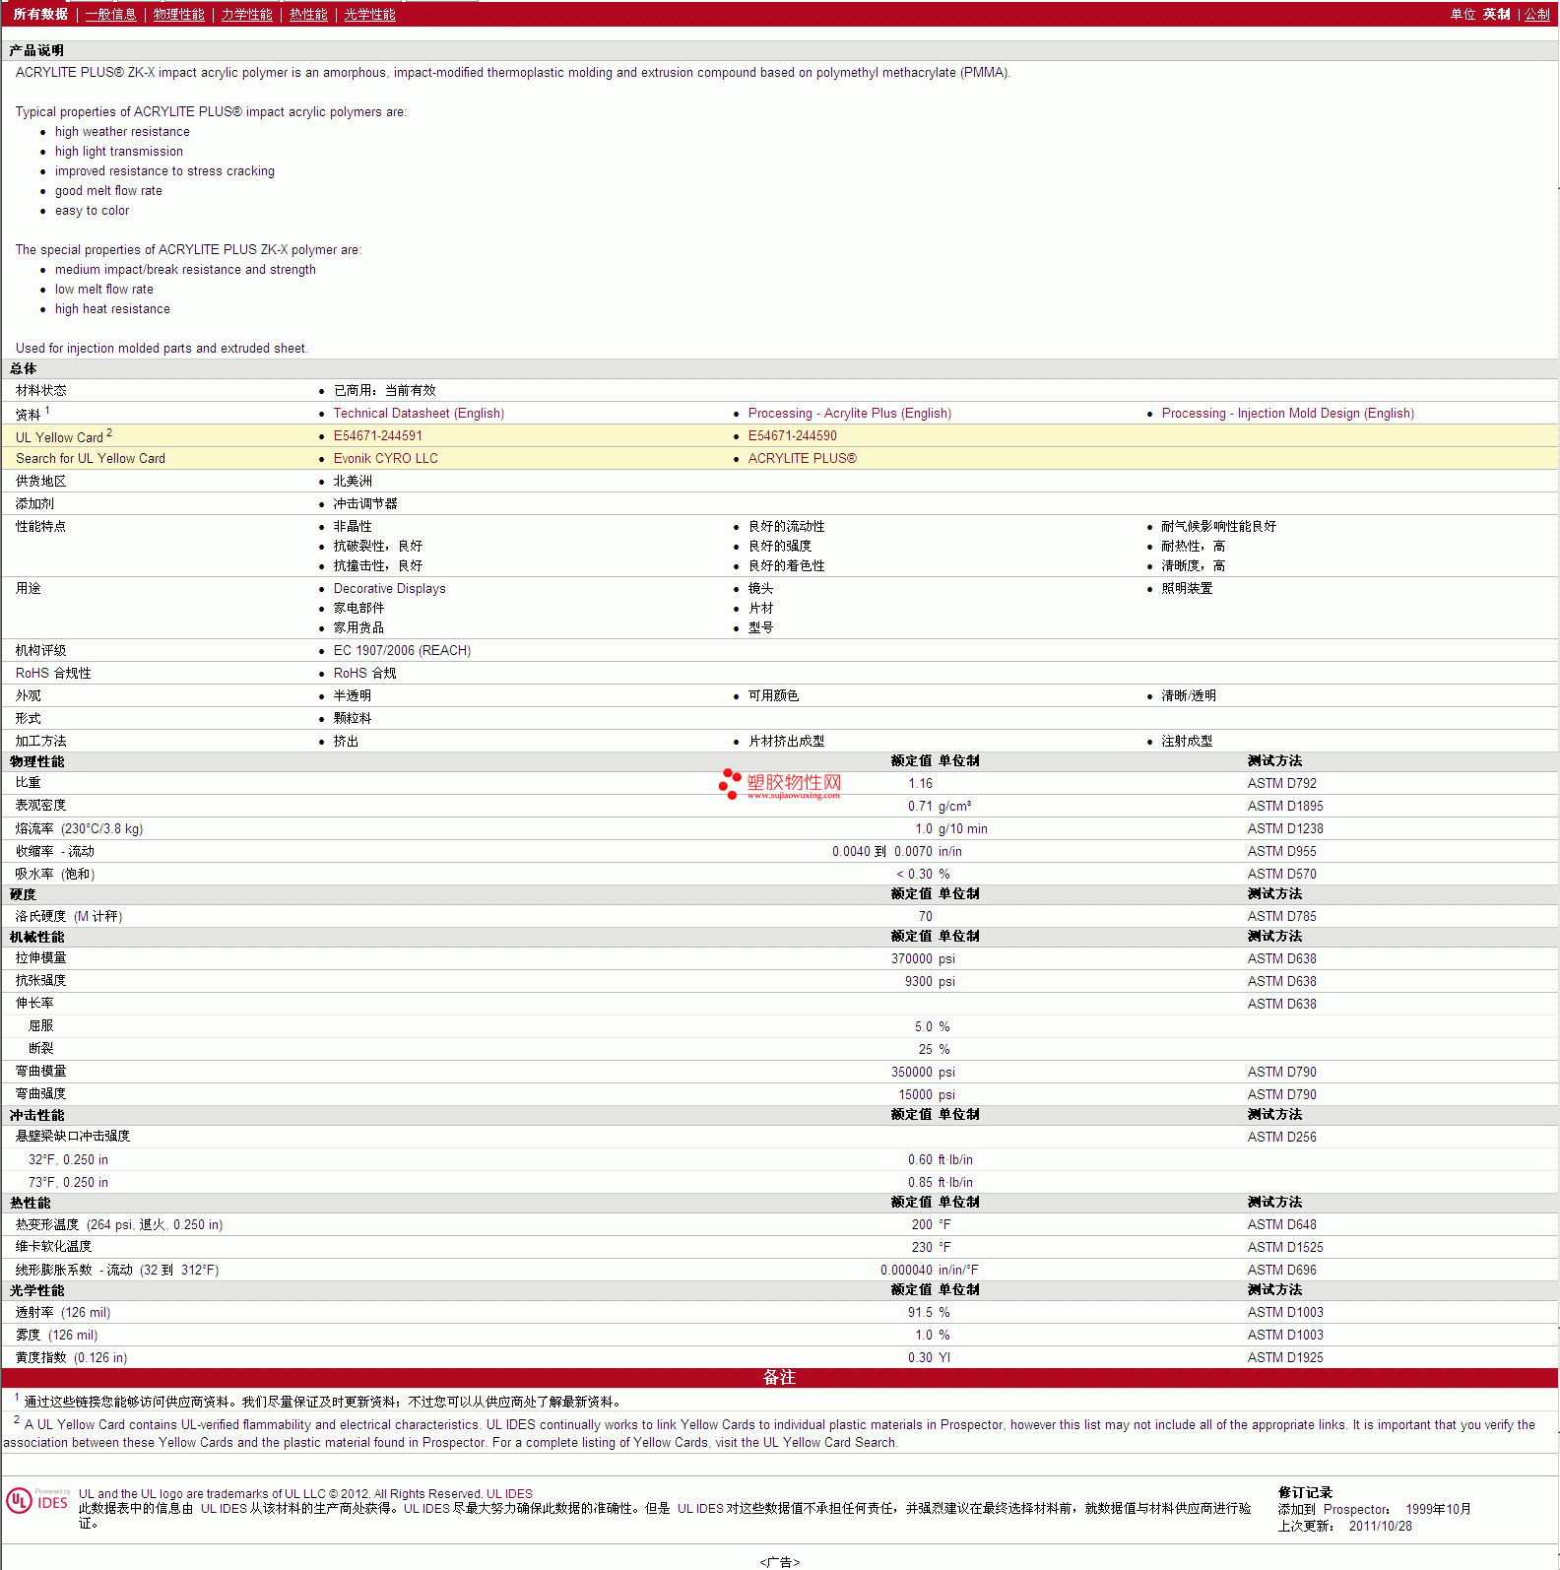Switch units to 公制
This screenshot has width=1560, height=1570.
pyautogui.click(x=1537, y=14)
